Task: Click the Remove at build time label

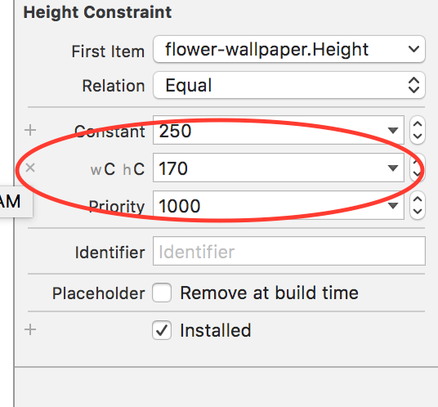Action: [270, 293]
